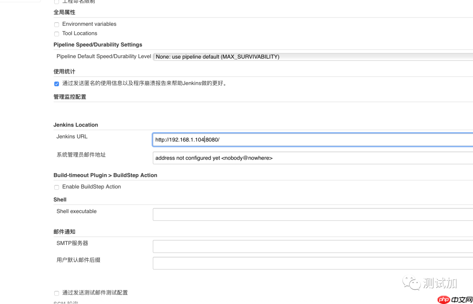The image size is (473, 304).
Task: Click the 测试加 watermark text
Action: click(440, 283)
